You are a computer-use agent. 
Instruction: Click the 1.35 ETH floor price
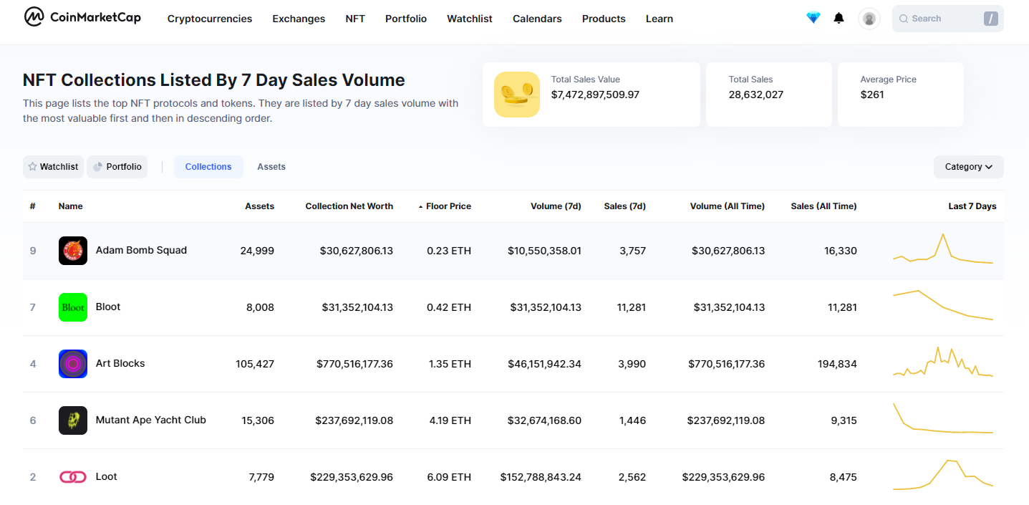point(449,364)
